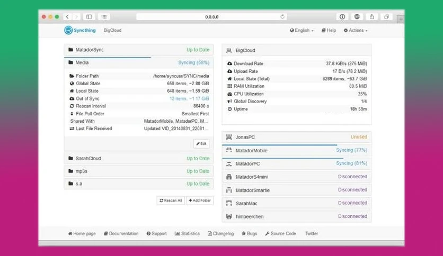
Task: Expand the s.a folder row
Action: click(x=139, y=184)
